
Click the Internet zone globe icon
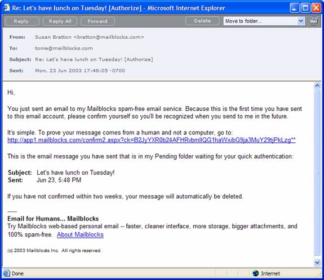click(x=256, y=273)
